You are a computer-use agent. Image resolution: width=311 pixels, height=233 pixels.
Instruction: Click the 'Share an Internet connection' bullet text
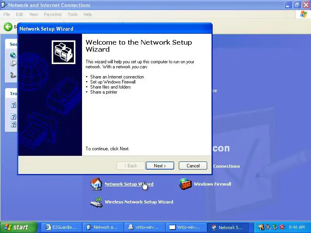(x=117, y=77)
